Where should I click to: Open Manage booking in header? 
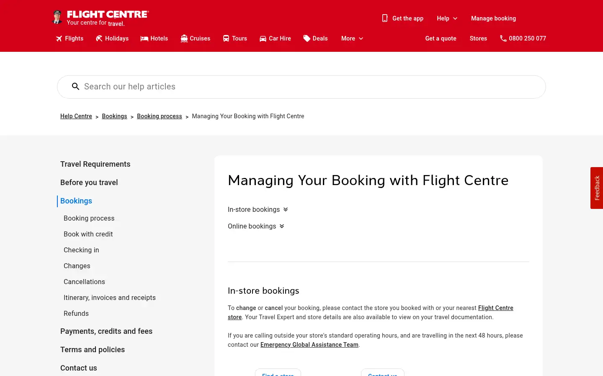pyautogui.click(x=493, y=18)
